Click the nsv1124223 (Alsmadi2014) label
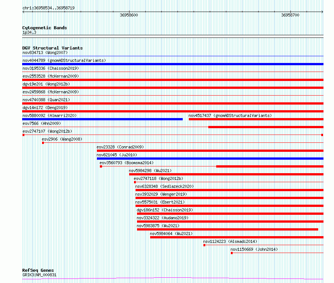Viewport: 334px width, 283px height. coord(230,241)
